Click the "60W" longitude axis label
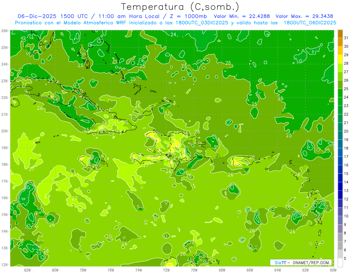Viewport: 354px width, 274px height. (333, 270)
